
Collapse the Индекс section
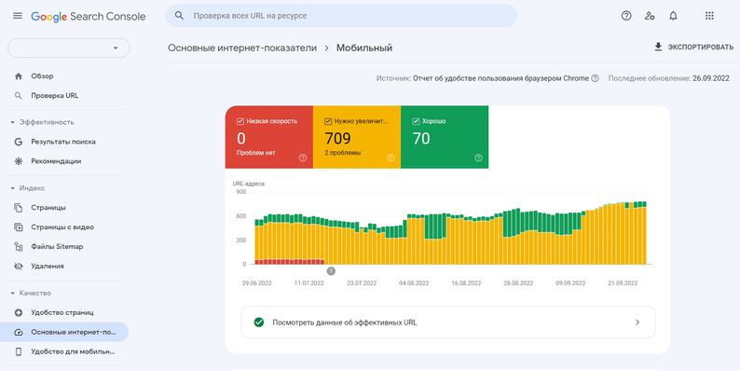pos(13,188)
